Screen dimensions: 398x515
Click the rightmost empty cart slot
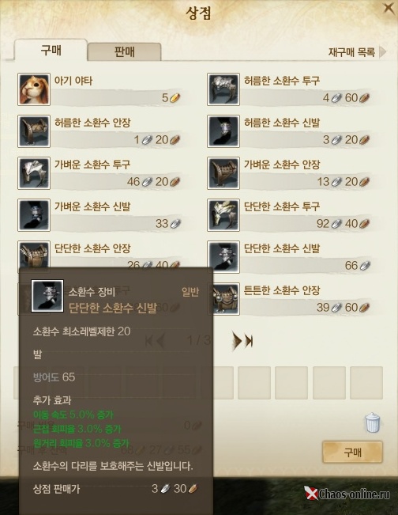pos(366,383)
